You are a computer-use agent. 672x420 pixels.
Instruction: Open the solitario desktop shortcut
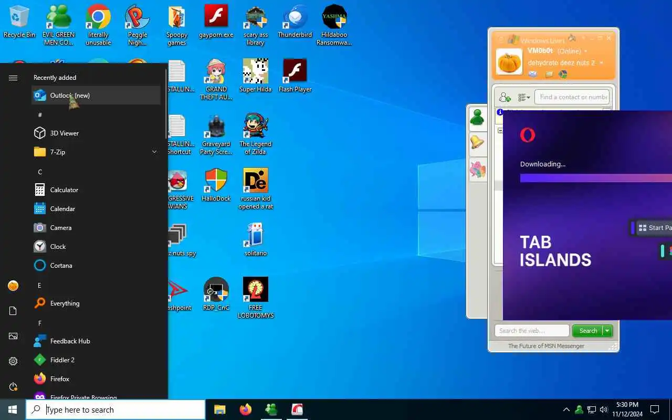[x=256, y=239]
